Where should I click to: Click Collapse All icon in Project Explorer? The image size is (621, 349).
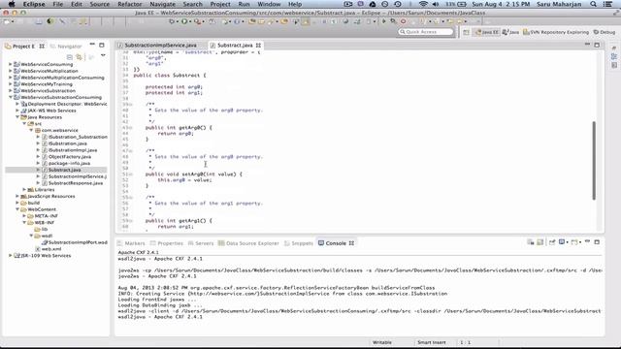click(x=70, y=57)
